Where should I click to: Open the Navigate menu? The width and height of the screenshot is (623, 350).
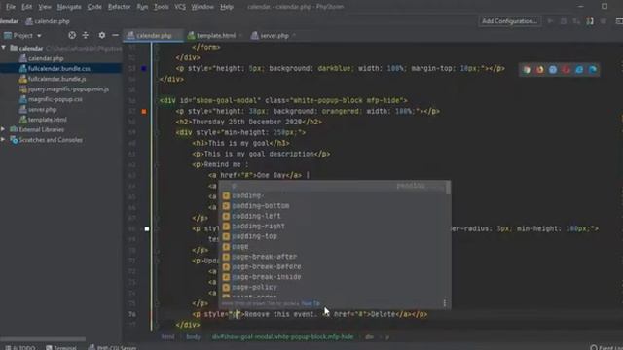click(x=69, y=7)
